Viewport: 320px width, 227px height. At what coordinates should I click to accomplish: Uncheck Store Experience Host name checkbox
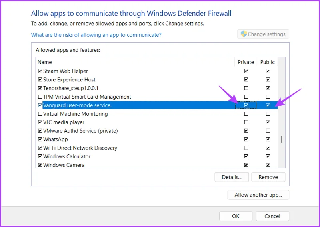40,80
